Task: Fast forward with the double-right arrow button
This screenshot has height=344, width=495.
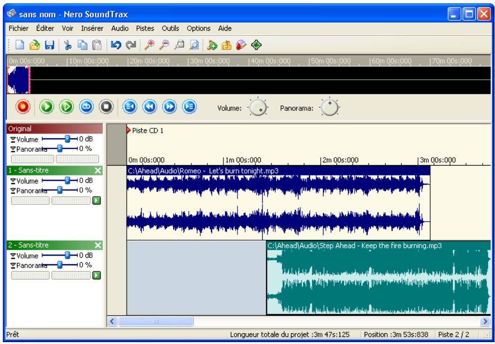Action: pos(170,107)
